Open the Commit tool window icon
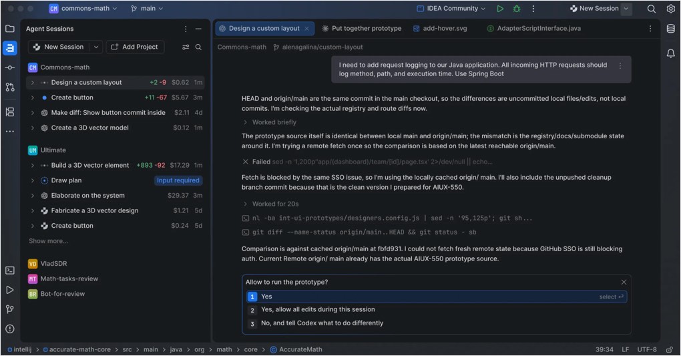Viewport: 681px width, 356px height. 9,67
